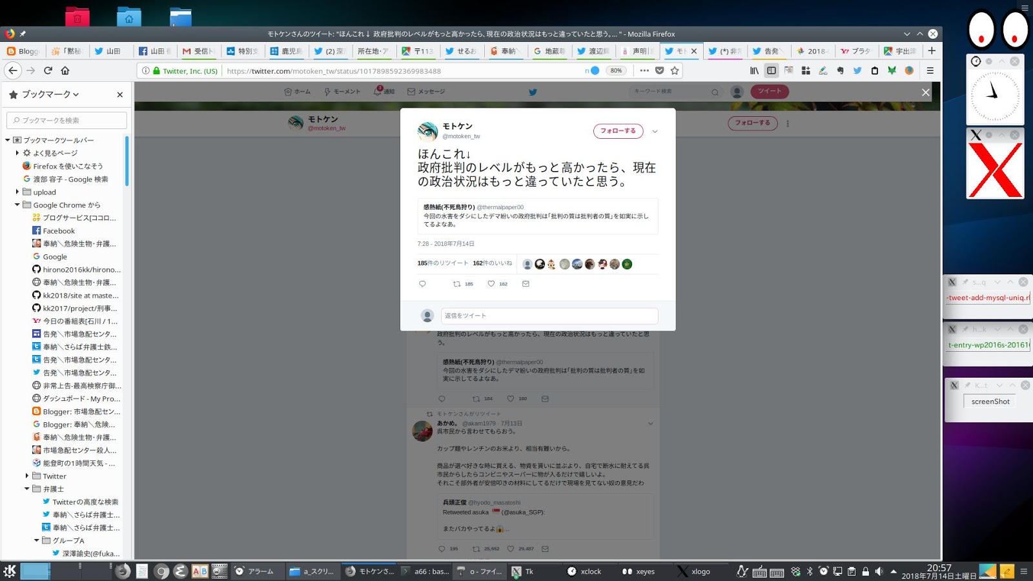Viewport: 1033px width, 581px height.
Task: Open Twitter 通知 notifications
Action: coord(384,92)
